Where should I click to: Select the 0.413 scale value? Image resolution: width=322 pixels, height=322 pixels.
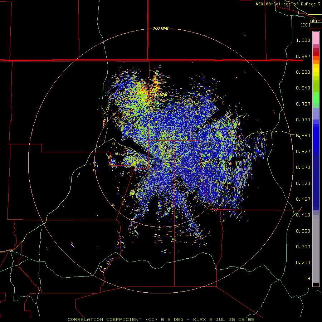pos(303,215)
